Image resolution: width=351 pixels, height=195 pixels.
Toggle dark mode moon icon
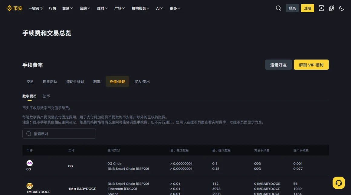pyautogui.click(x=342, y=8)
